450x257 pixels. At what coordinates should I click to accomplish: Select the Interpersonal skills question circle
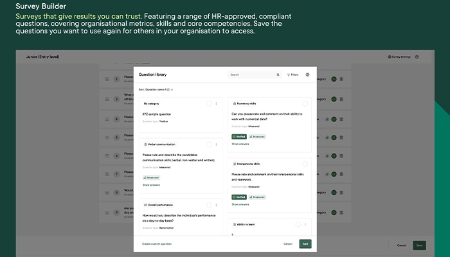[305, 164]
